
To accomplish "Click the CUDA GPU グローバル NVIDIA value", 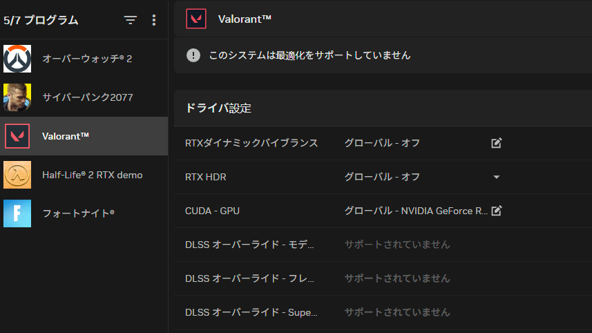I will [x=416, y=211].
